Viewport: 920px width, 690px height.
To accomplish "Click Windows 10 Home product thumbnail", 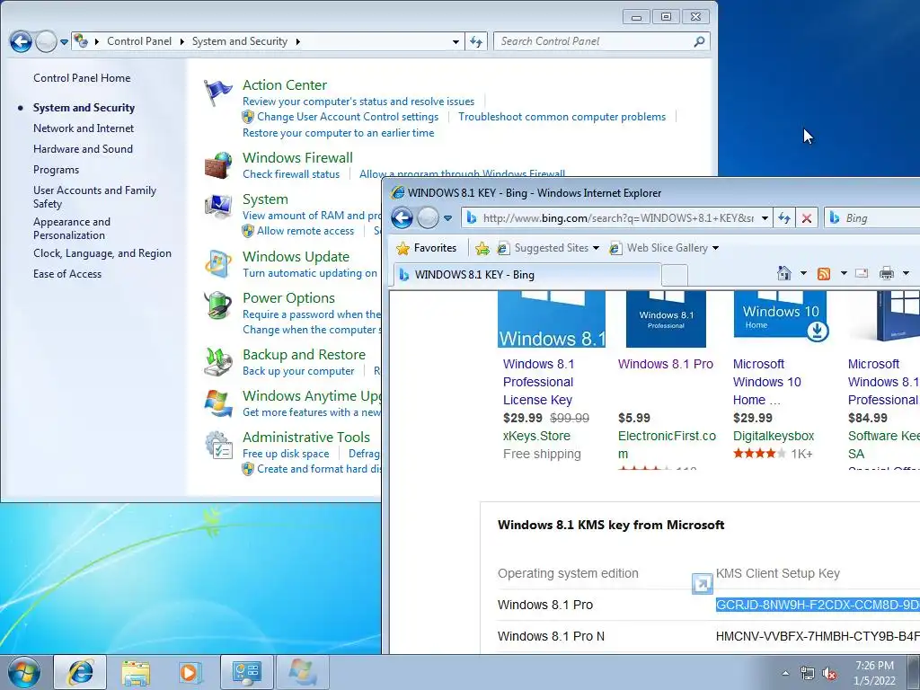I will [781, 317].
